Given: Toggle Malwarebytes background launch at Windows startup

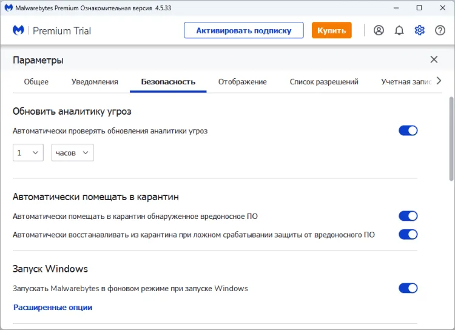Looking at the screenshot, I should (408, 288).
